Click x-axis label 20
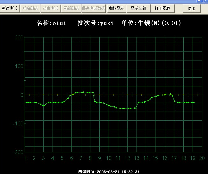 coord(202,158)
